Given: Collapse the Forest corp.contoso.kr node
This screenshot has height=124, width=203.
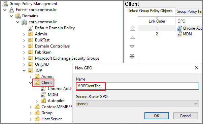Looking at the screenshot, I should 5,10.
